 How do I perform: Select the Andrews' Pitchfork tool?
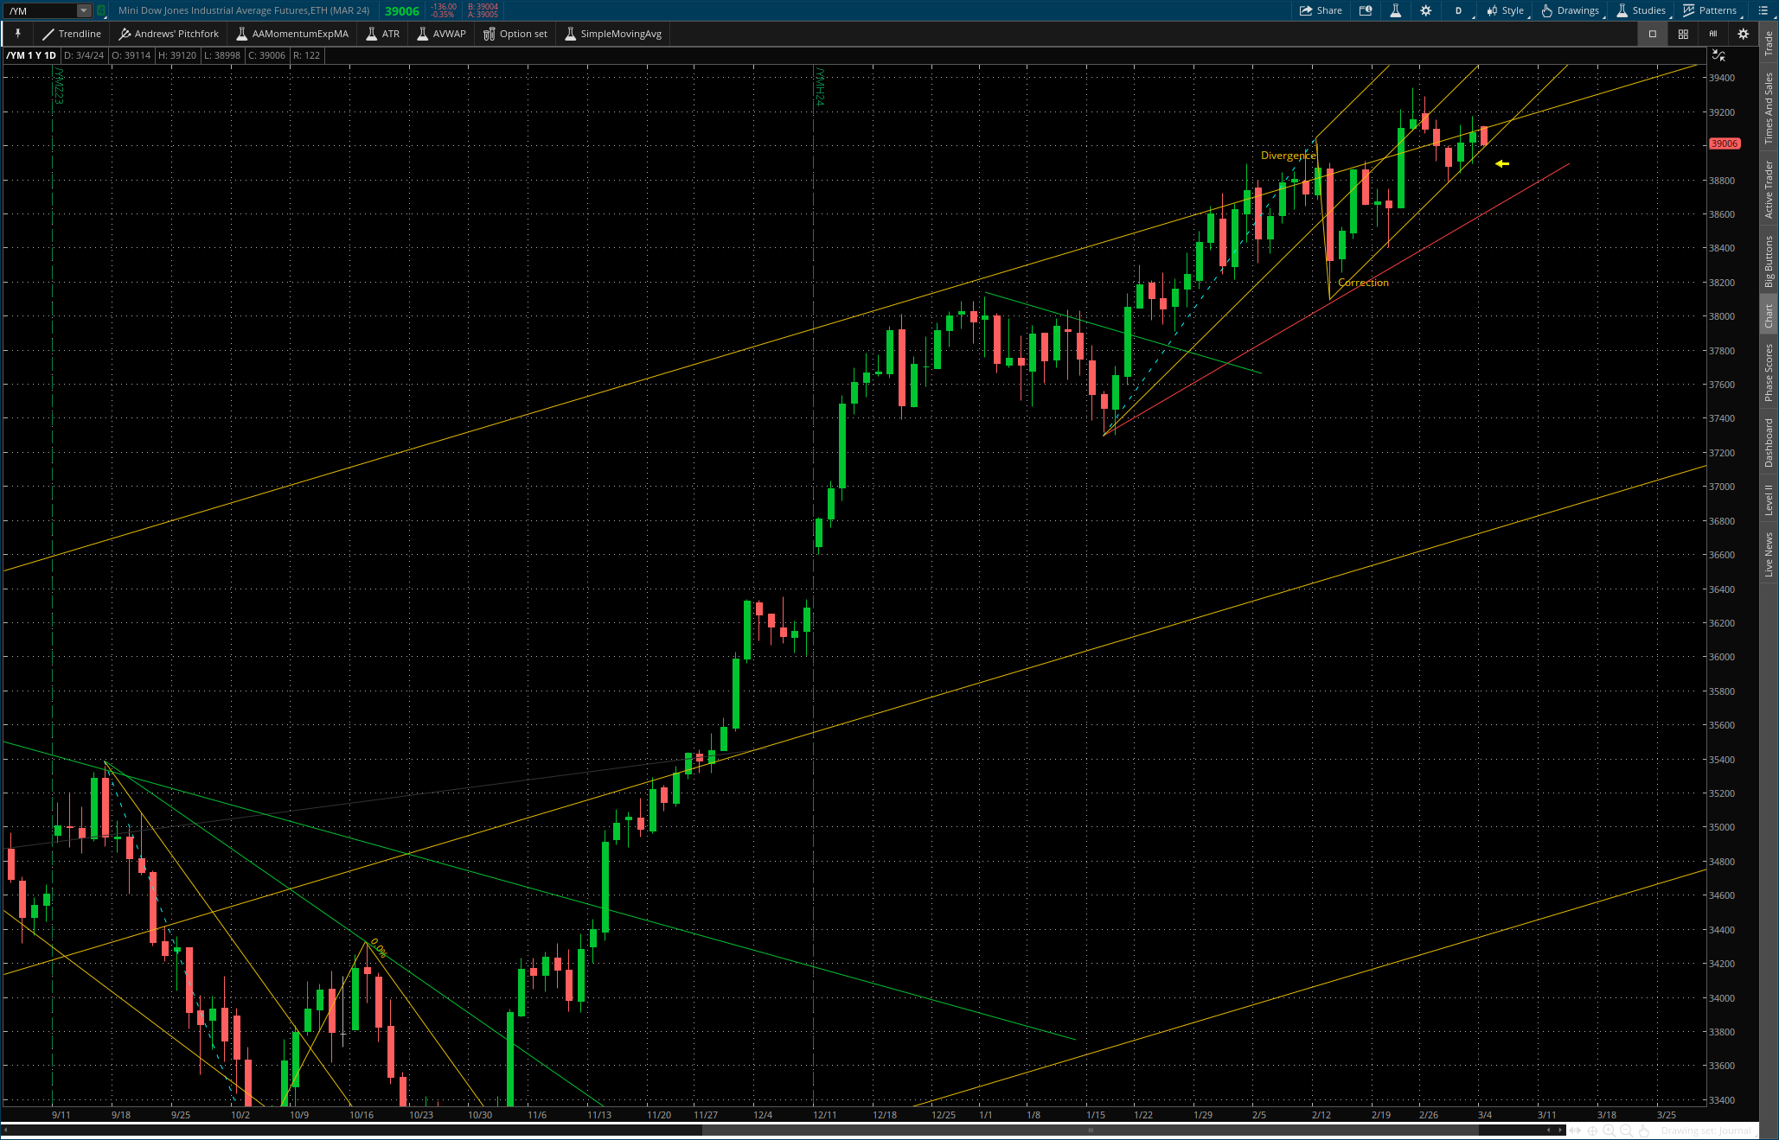click(x=169, y=34)
